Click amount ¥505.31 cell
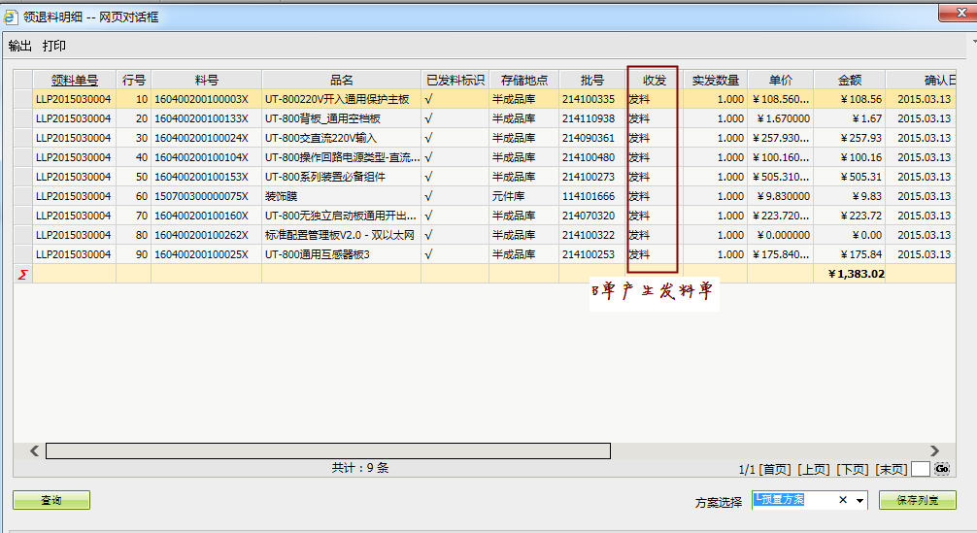The width and height of the screenshot is (977, 533). [861, 177]
